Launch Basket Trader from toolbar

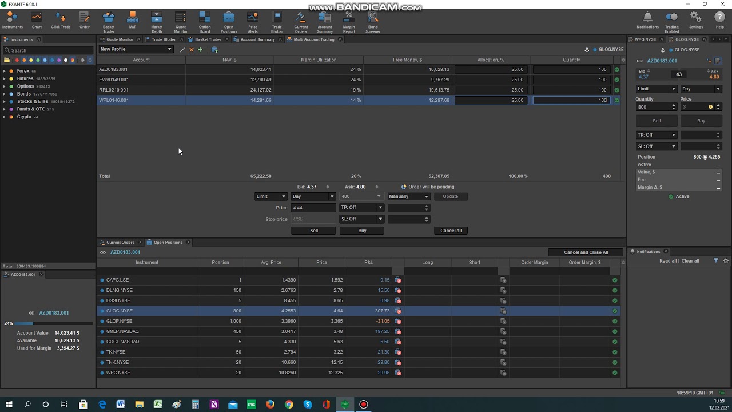click(x=109, y=22)
